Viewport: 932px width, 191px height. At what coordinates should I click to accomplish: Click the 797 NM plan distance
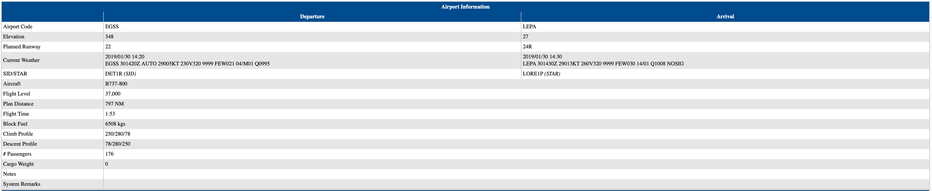point(114,104)
